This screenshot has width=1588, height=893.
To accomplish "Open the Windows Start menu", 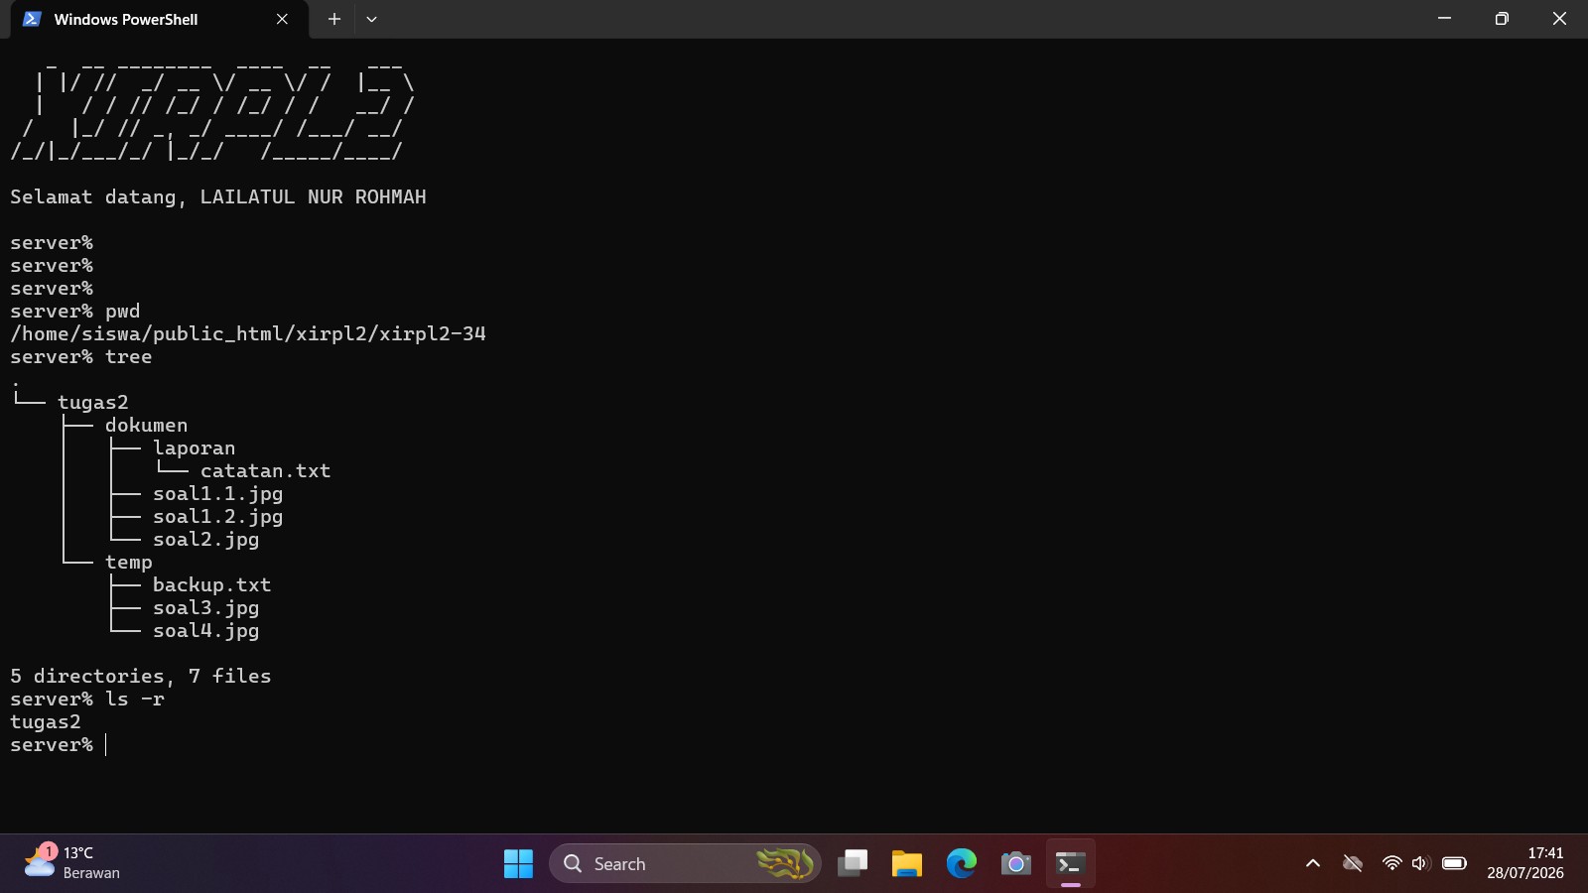I will pos(518,863).
